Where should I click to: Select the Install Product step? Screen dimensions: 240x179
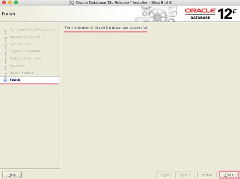(x=21, y=73)
